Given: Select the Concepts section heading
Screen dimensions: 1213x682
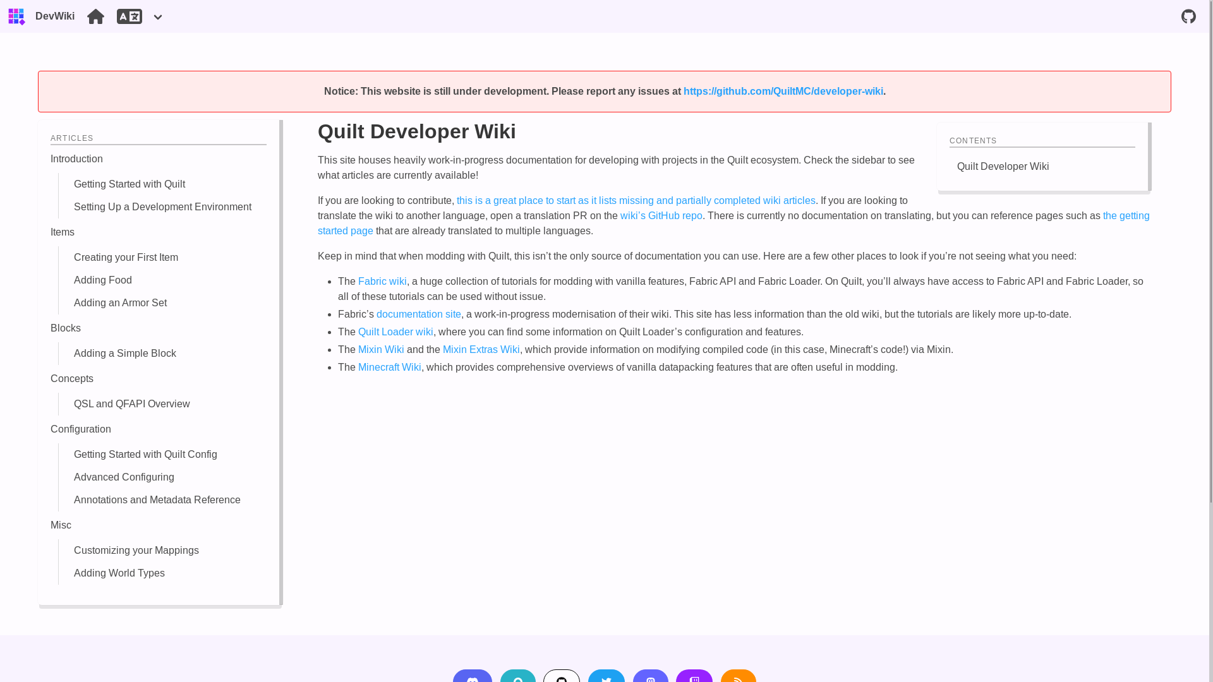Looking at the screenshot, I should click(x=72, y=379).
